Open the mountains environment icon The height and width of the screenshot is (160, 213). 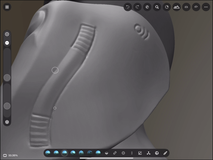click(177, 7)
